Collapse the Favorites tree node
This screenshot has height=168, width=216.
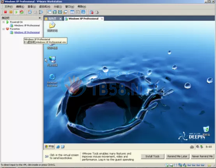(x=4, y=29)
